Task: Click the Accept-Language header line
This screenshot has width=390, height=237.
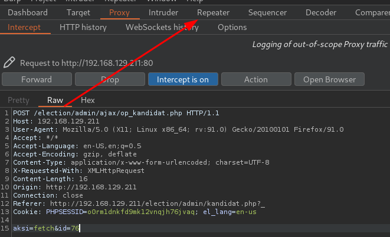Action: 77,146
